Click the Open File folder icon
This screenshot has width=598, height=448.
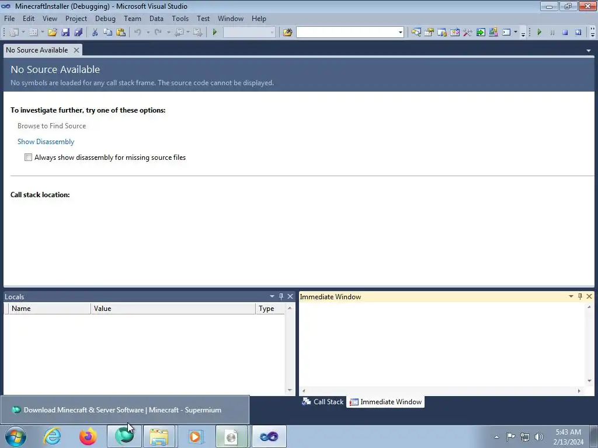[52, 33]
